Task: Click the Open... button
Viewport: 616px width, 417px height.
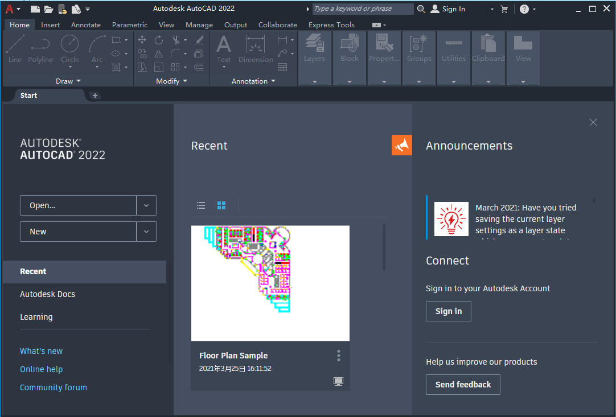Action: [x=78, y=205]
